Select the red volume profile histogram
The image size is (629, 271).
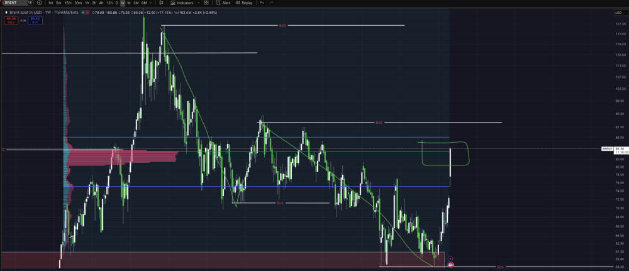tap(123, 157)
